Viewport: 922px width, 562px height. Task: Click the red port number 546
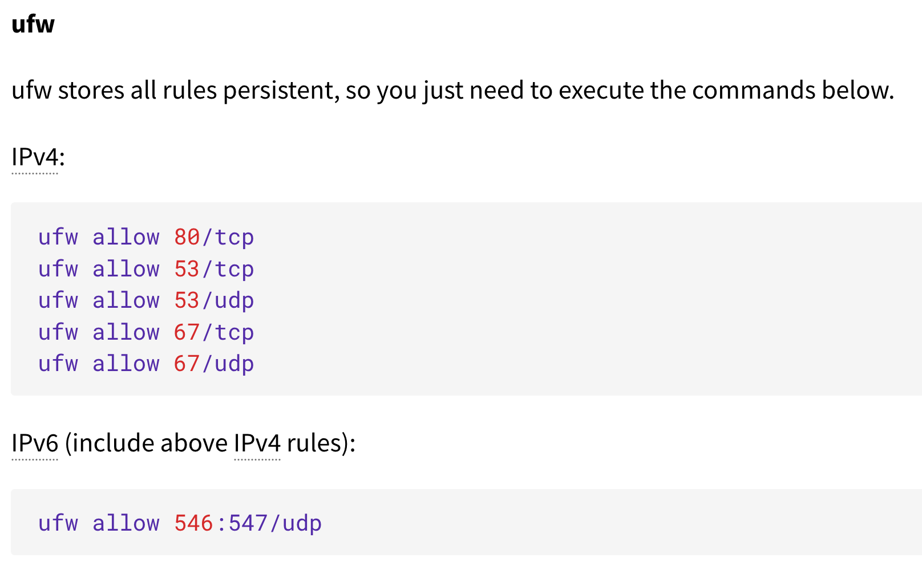pyautogui.click(x=193, y=523)
